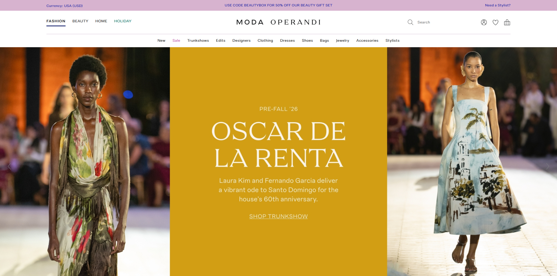
Task: Switch to the HOLIDAY tab
Action: point(123,21)
